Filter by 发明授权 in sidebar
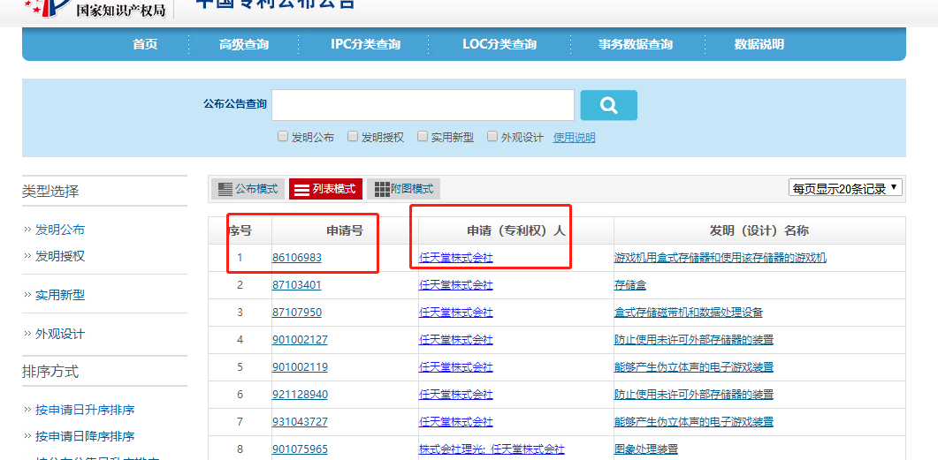Image resolution: width=938 pixels, height=460 pixels. [x=60, y=256]
